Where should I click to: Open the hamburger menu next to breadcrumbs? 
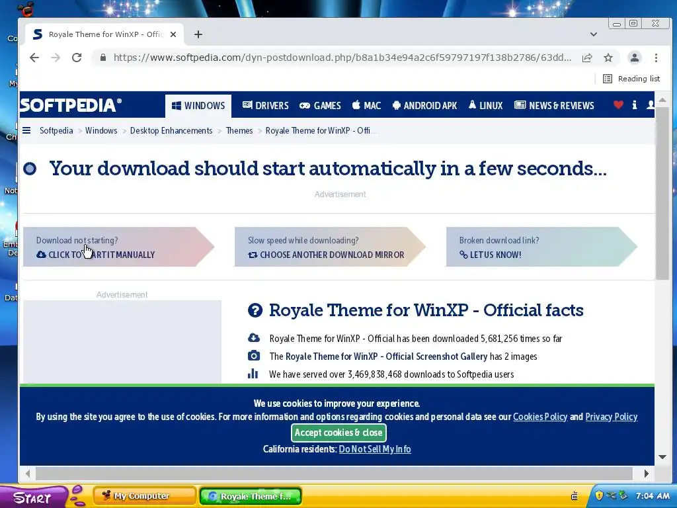coord(26,130)
